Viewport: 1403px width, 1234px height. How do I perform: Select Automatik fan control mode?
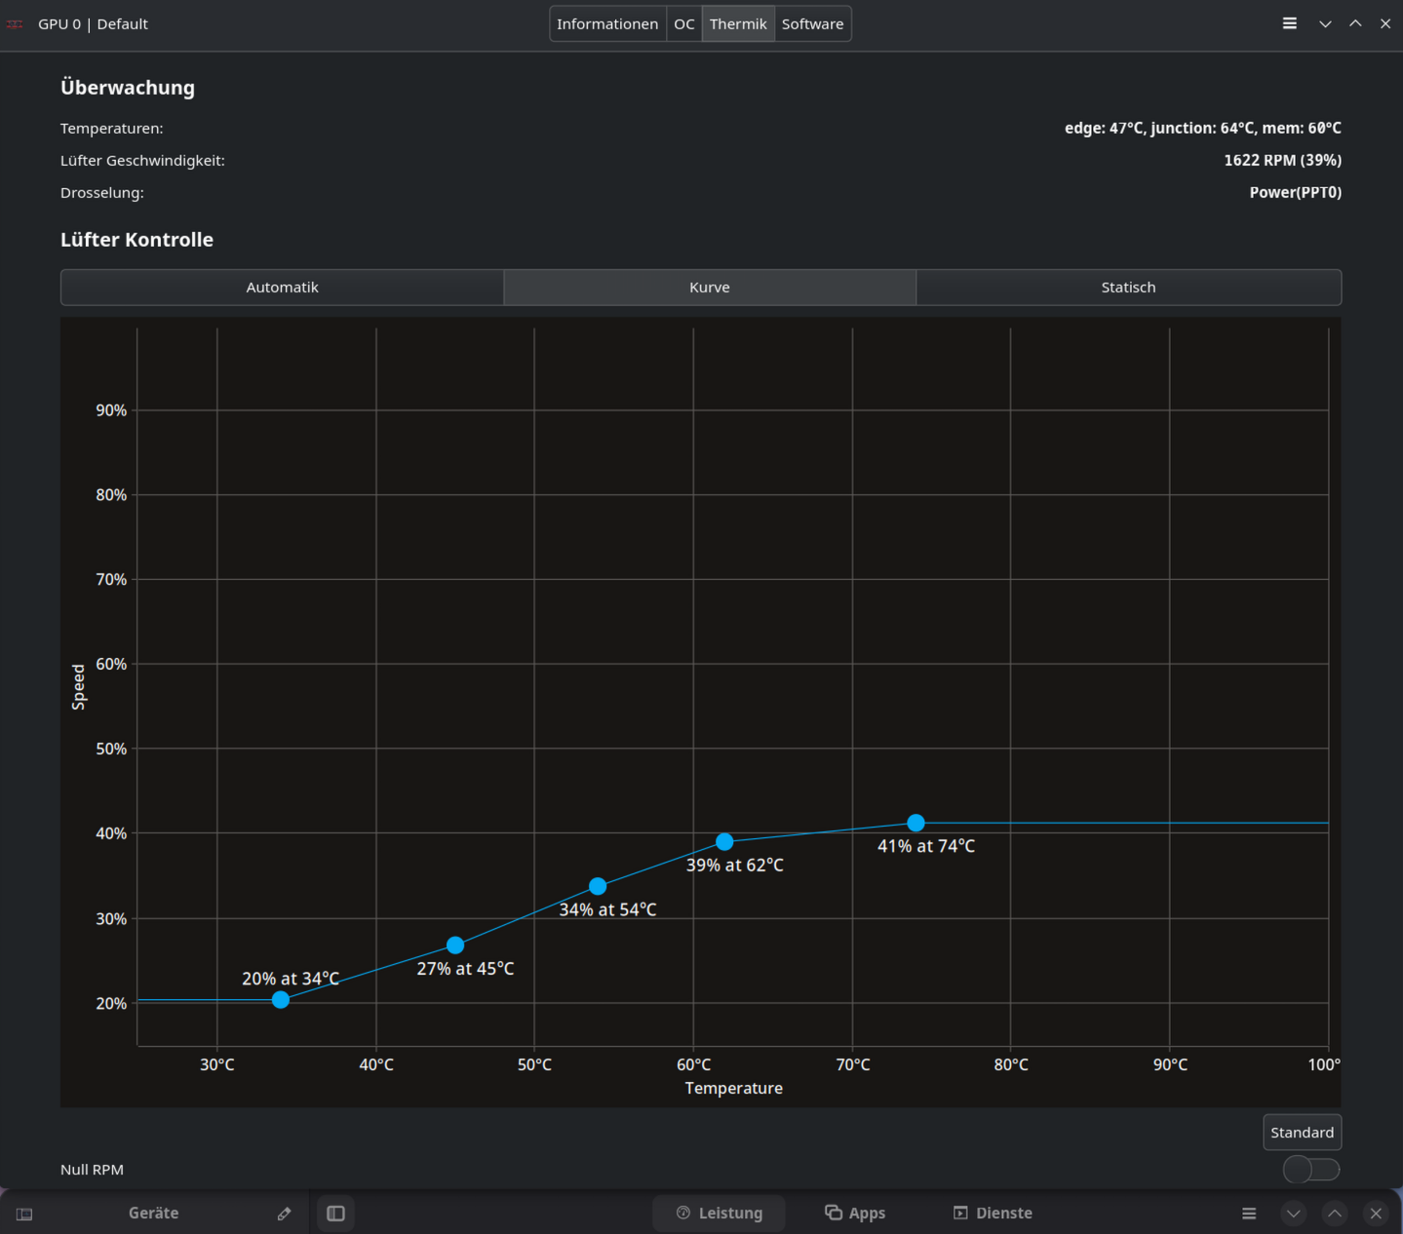tap(282, 288)
